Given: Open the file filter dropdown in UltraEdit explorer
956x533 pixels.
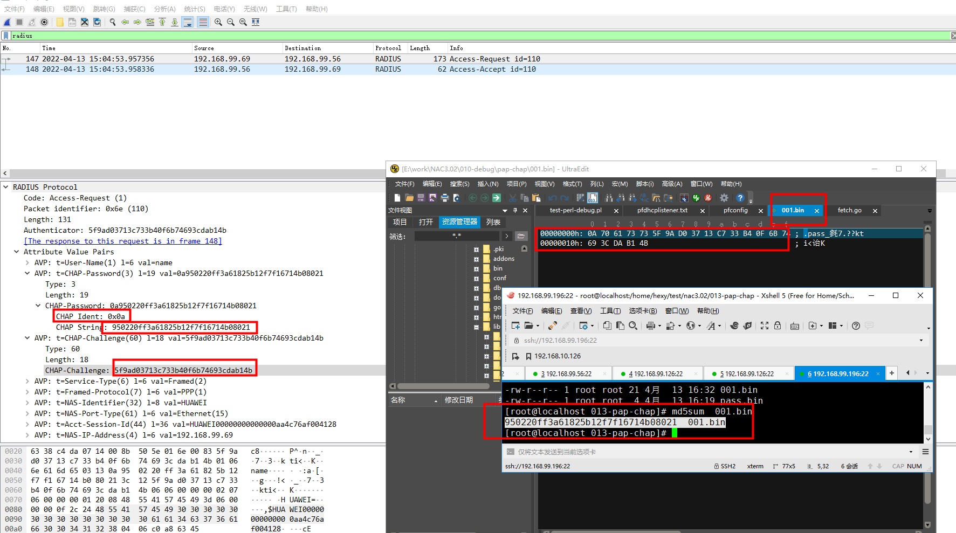Looking at the screenshot, I should pos(506,236).
